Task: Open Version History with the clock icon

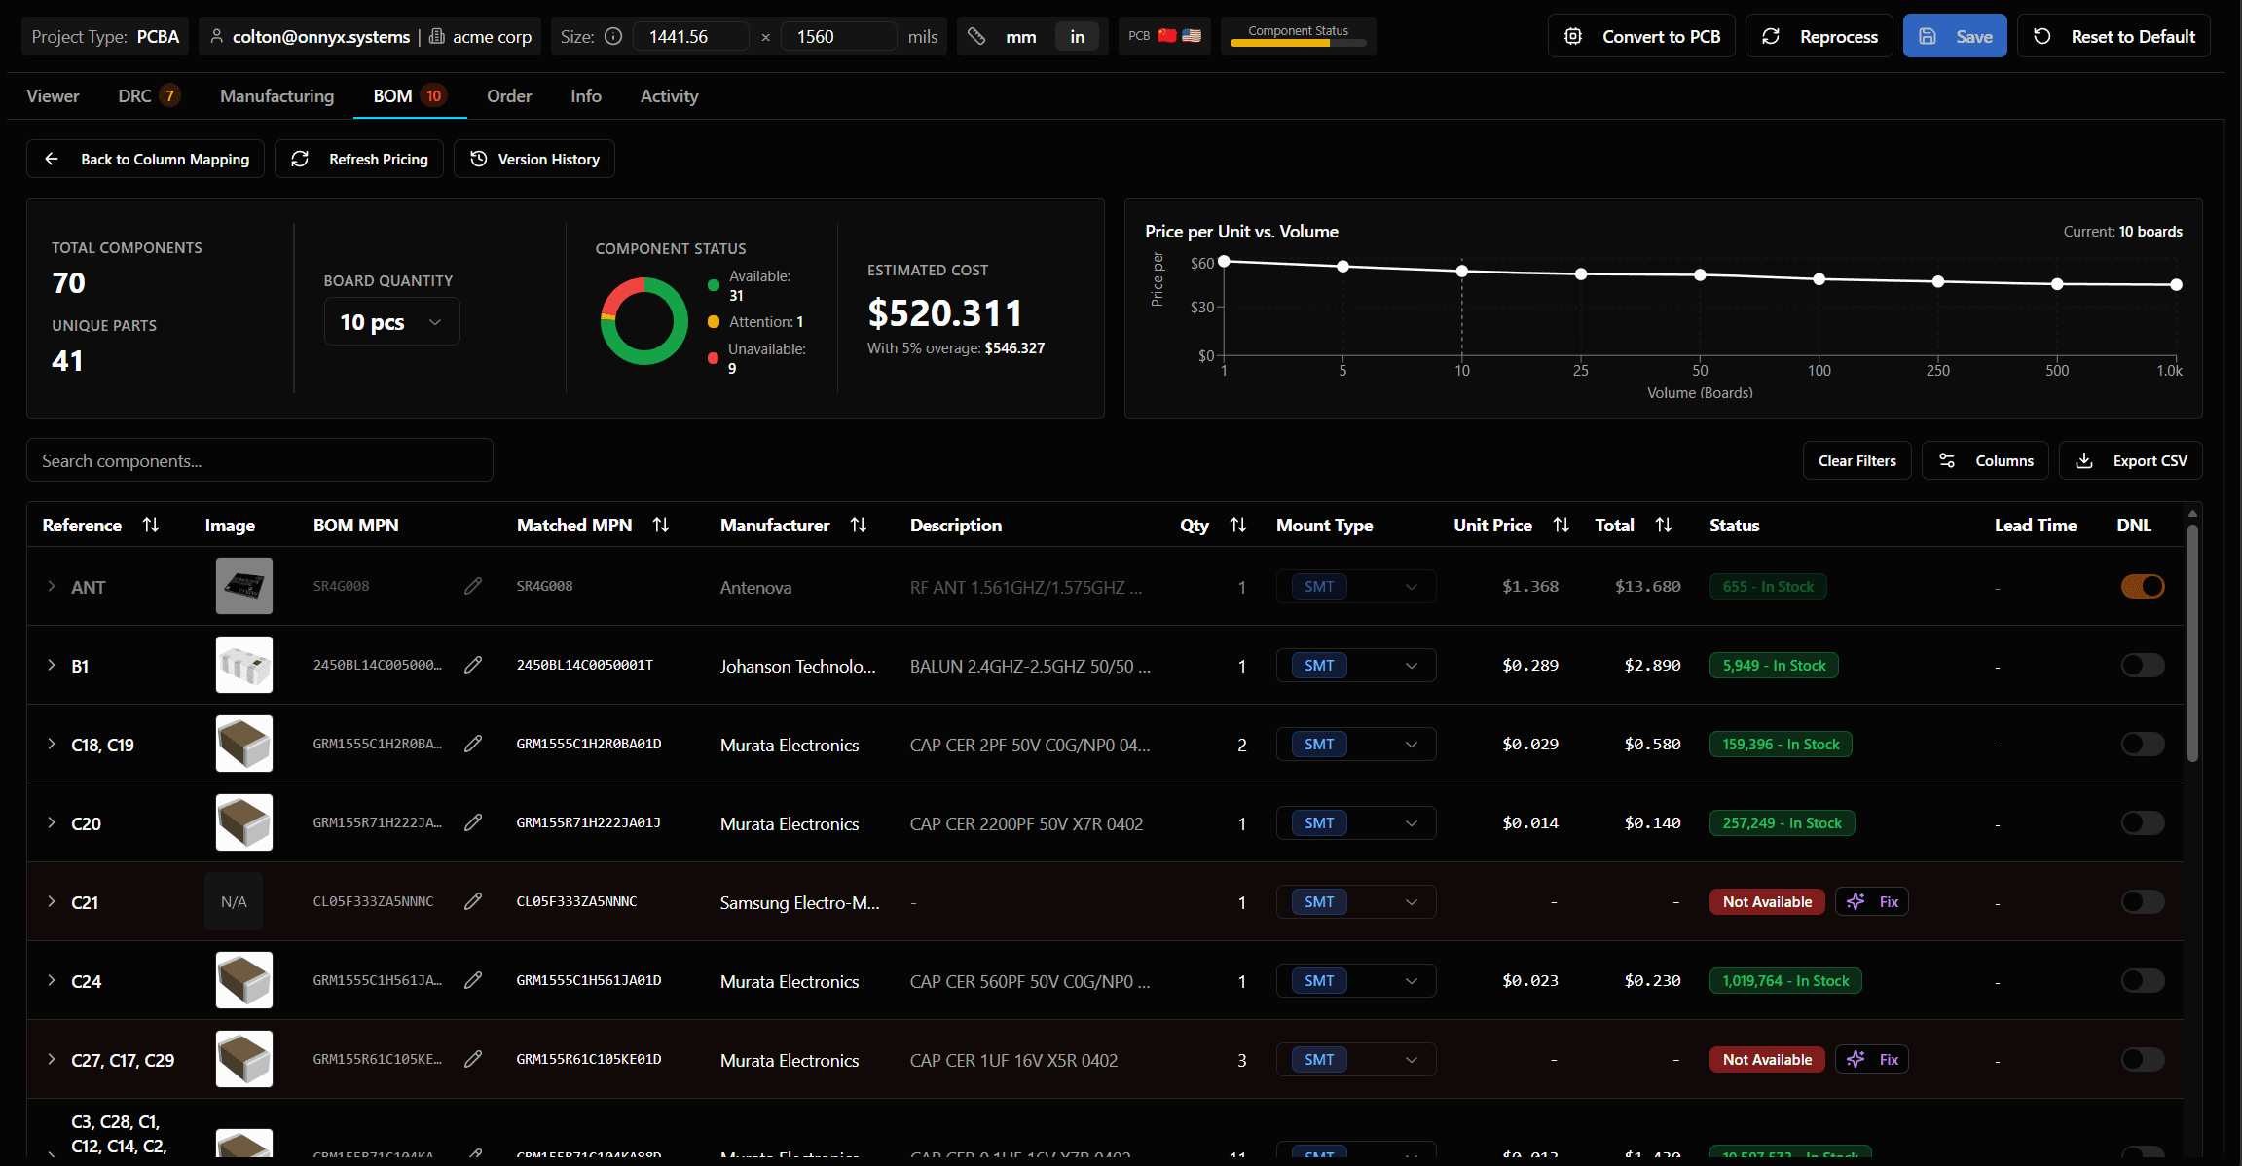Action: click(478, 159)
